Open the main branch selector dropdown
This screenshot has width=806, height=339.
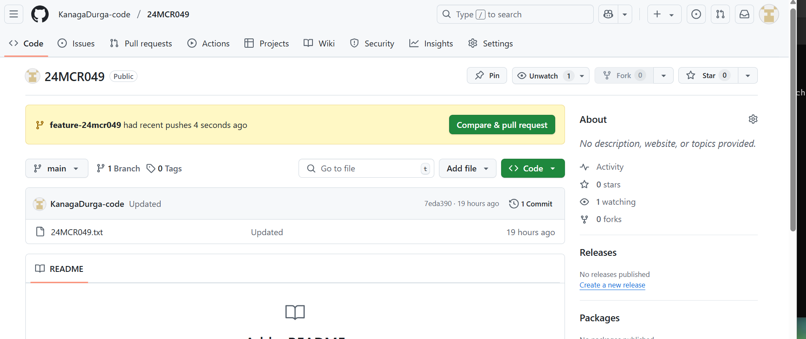[57, 168]
